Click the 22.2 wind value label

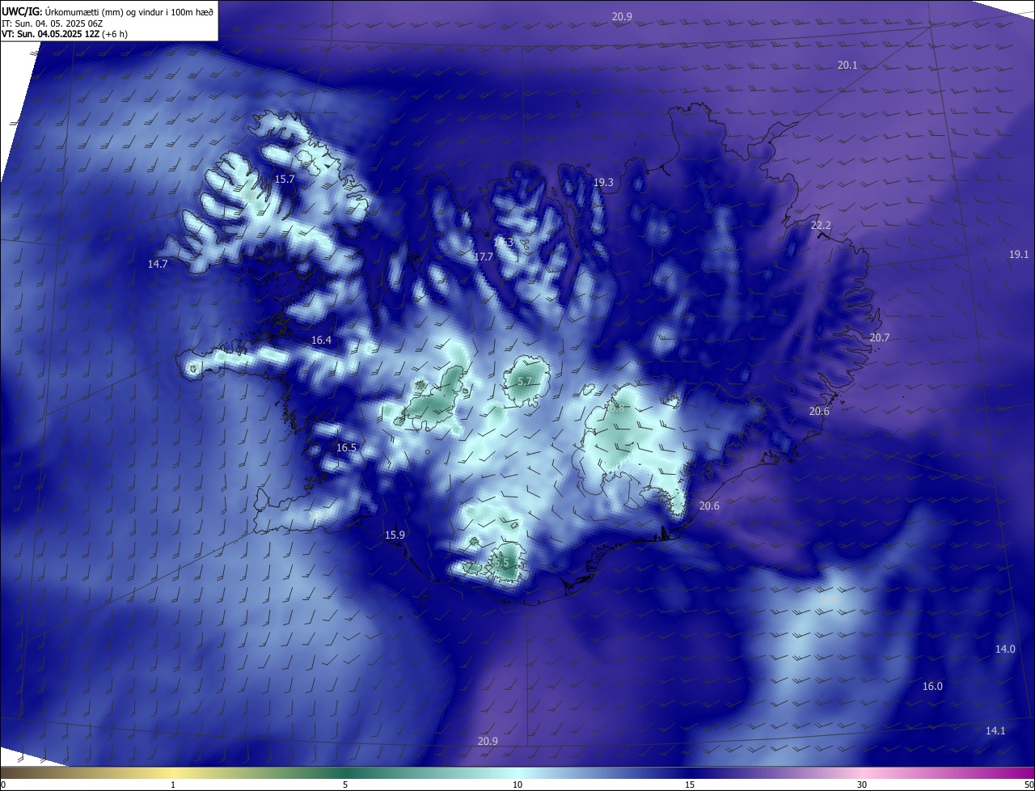(821, 226)
